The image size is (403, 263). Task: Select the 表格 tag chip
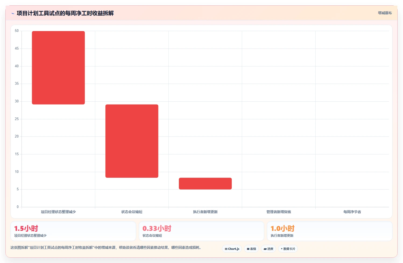(251, 249)
